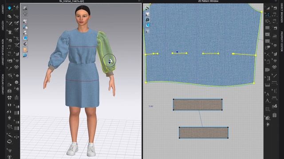Click the checkered ball icon in left 3D toolbar
Viewport: 284px width, 159px height.
coord(17,67)
